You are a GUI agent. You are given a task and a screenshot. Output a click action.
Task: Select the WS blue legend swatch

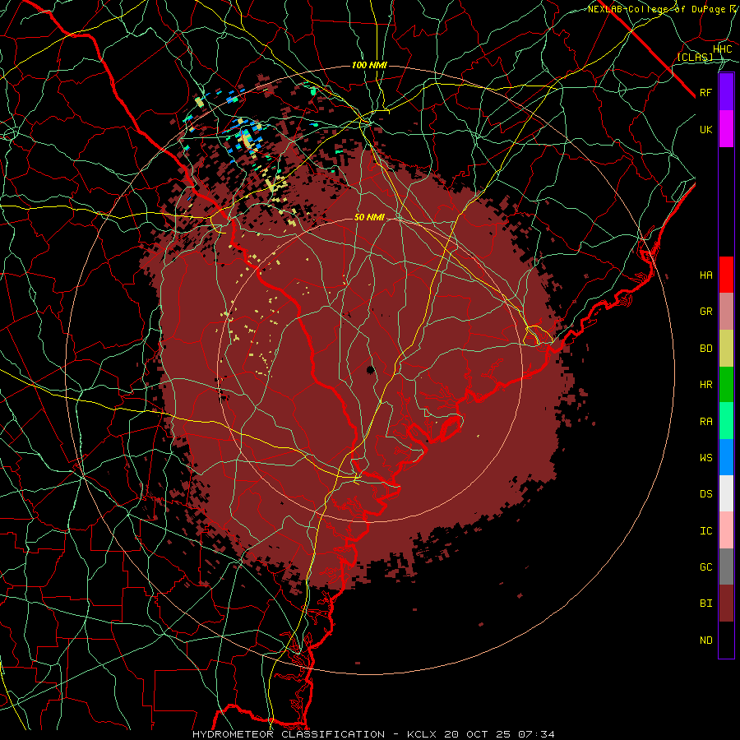coord(726,457)
